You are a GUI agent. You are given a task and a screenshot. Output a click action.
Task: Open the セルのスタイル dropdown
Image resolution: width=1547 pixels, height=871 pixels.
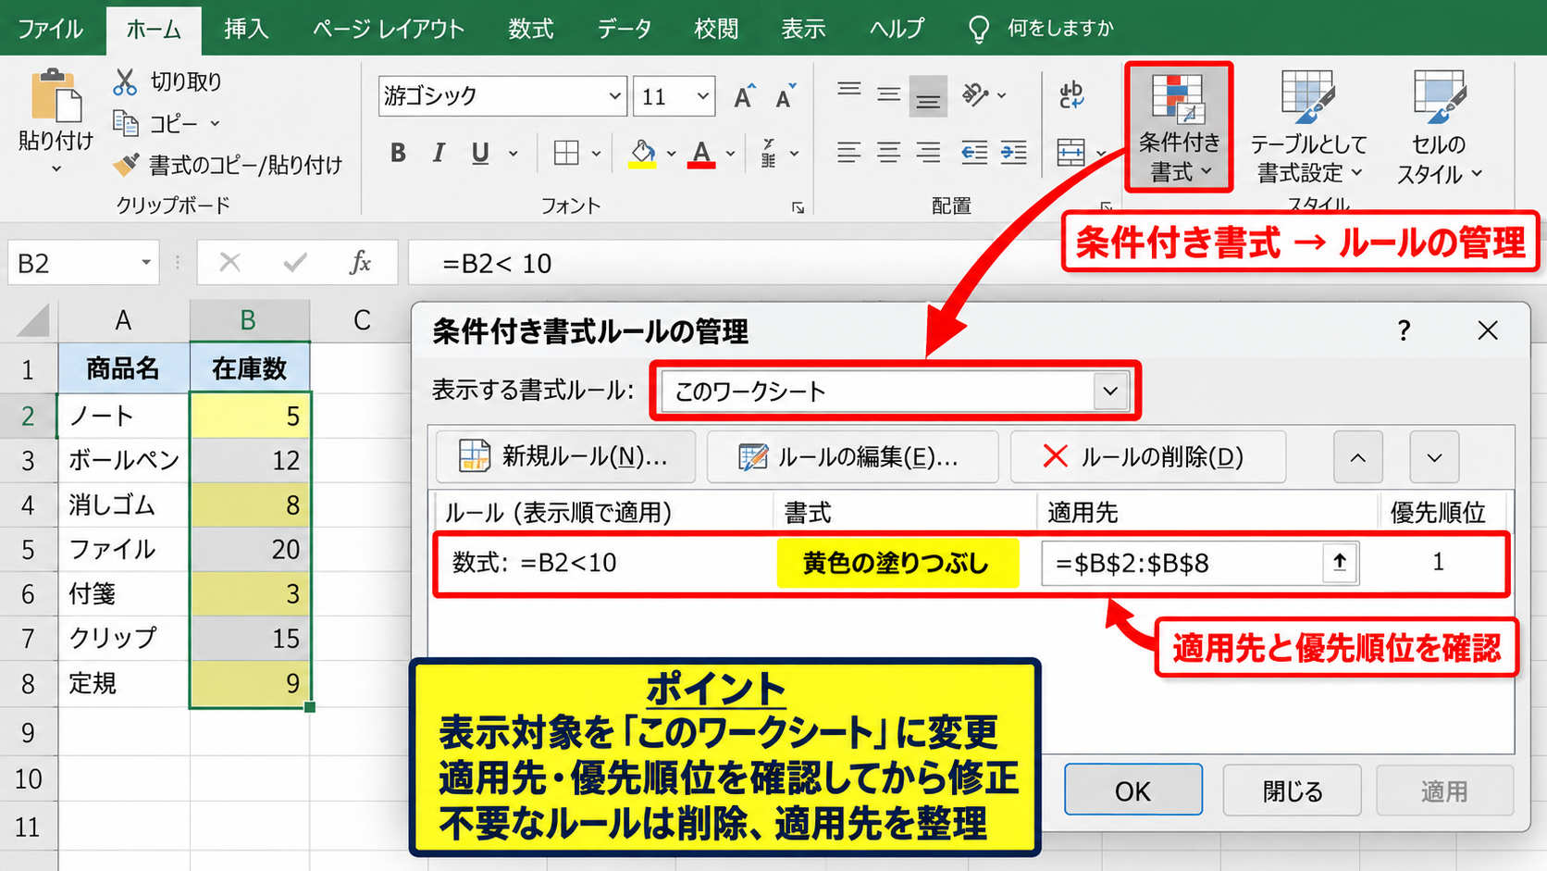[1439, 128]
